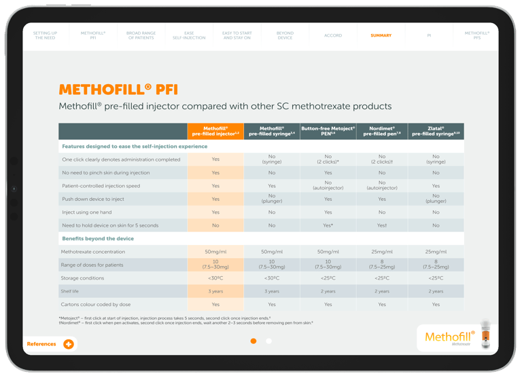Viewport: 522px width, 378px height.
Task: Click 'Shelf life' row label
Action: tap(69, 291)
